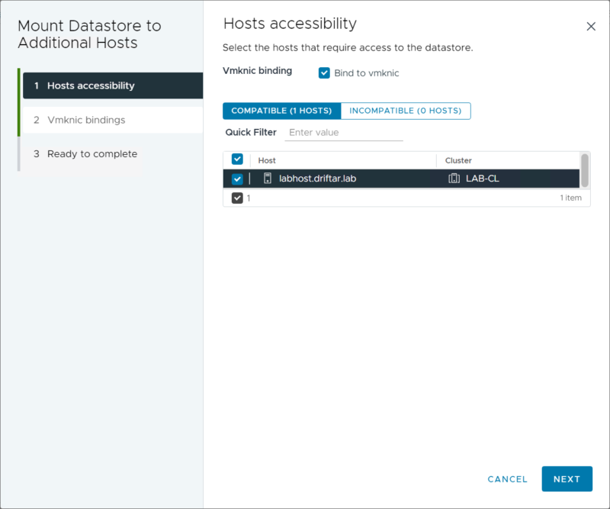Click the Next button

pos(567,479)
